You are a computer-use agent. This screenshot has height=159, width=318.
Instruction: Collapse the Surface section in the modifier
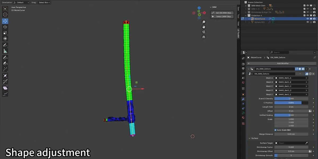tap(249, 138)
